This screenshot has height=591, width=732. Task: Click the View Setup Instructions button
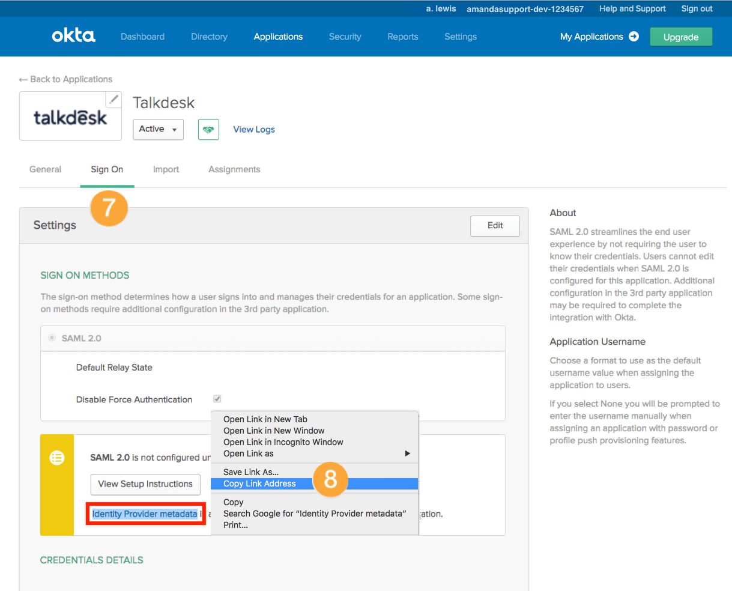145,484
